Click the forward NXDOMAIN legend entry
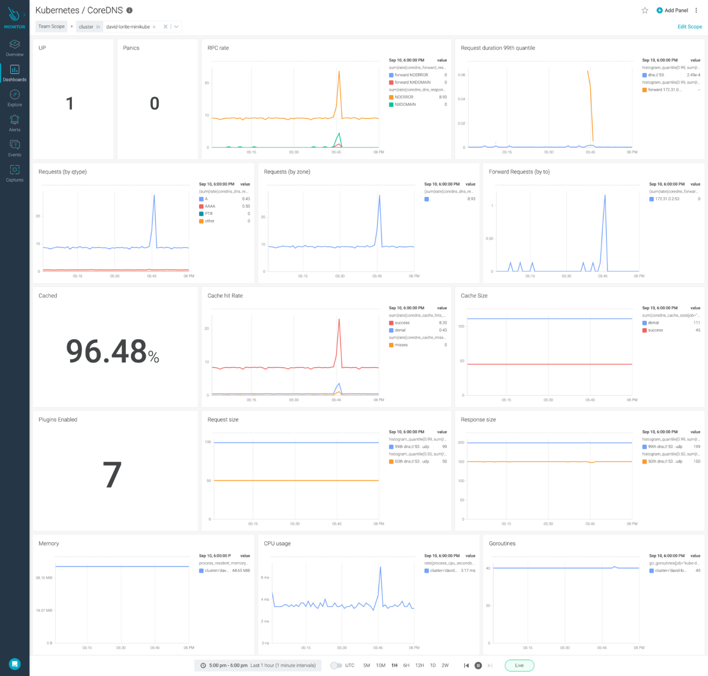Viewport: 708px width, 676px height. tap(413, 82)
